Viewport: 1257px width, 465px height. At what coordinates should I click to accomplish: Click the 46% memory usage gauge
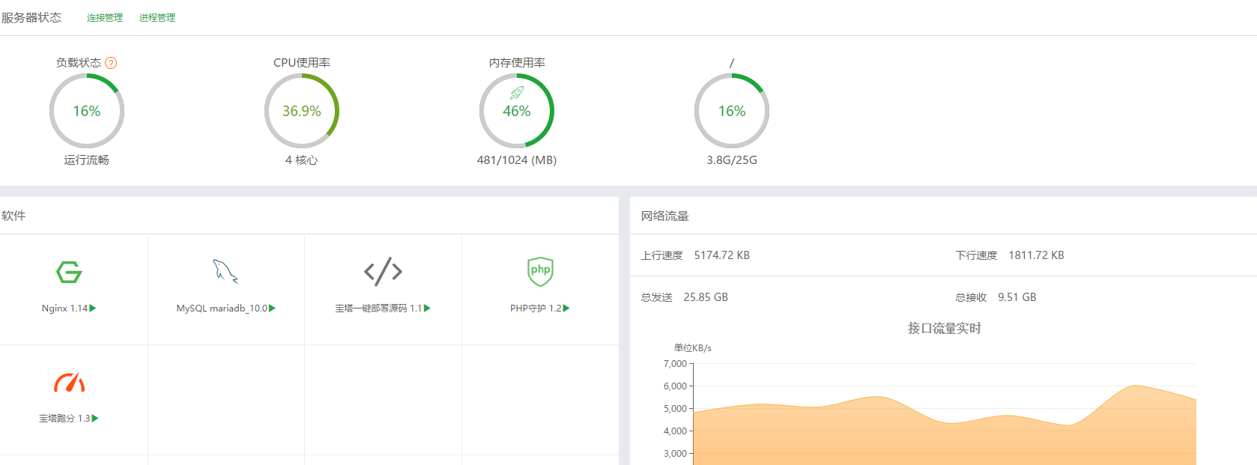click(517, 112)
